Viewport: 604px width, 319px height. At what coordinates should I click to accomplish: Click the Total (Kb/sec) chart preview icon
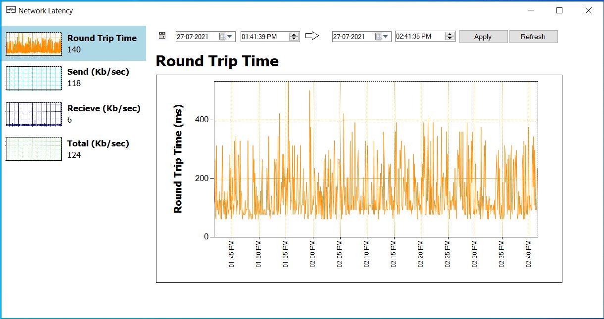point(33,149)
